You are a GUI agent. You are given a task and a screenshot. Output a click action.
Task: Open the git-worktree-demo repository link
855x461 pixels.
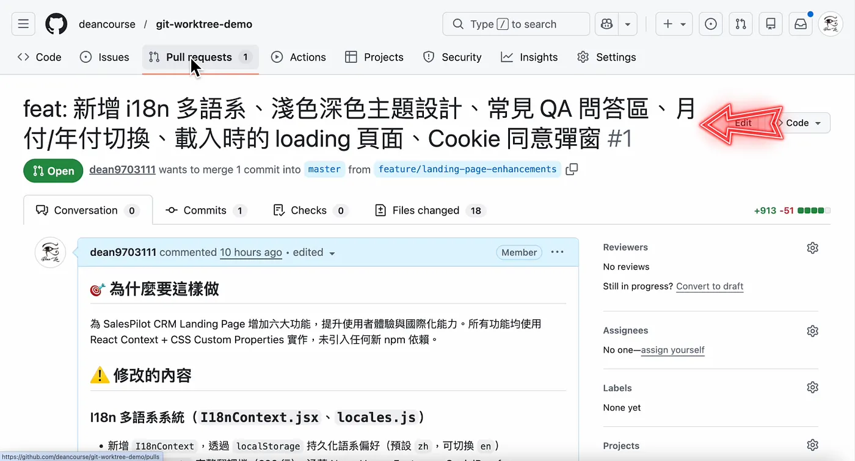tap(204, 24)
